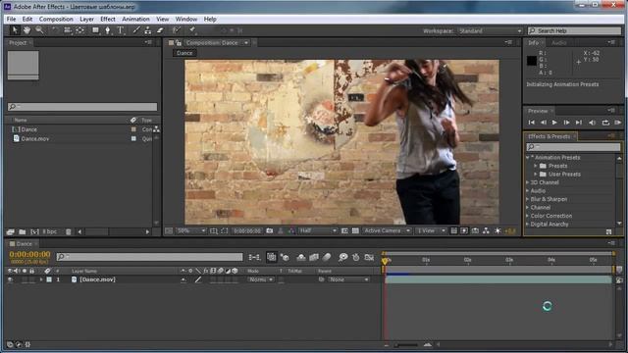Screen dimensions: 628x353
Task: Click the Brainstorm icon in timeline
Action: (342, 257)
